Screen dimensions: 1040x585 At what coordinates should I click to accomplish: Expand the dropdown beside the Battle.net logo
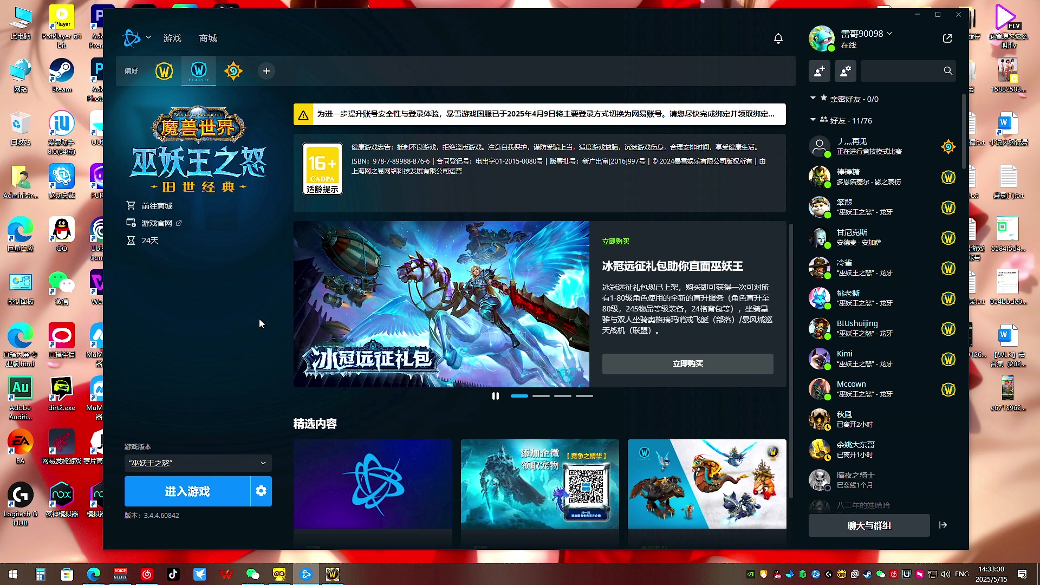click(x=148, y=38)
